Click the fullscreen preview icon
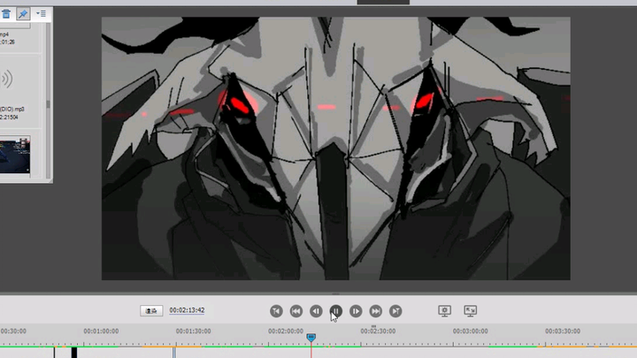Viewport: 637px width, 358px height. [x=471, y=311]
